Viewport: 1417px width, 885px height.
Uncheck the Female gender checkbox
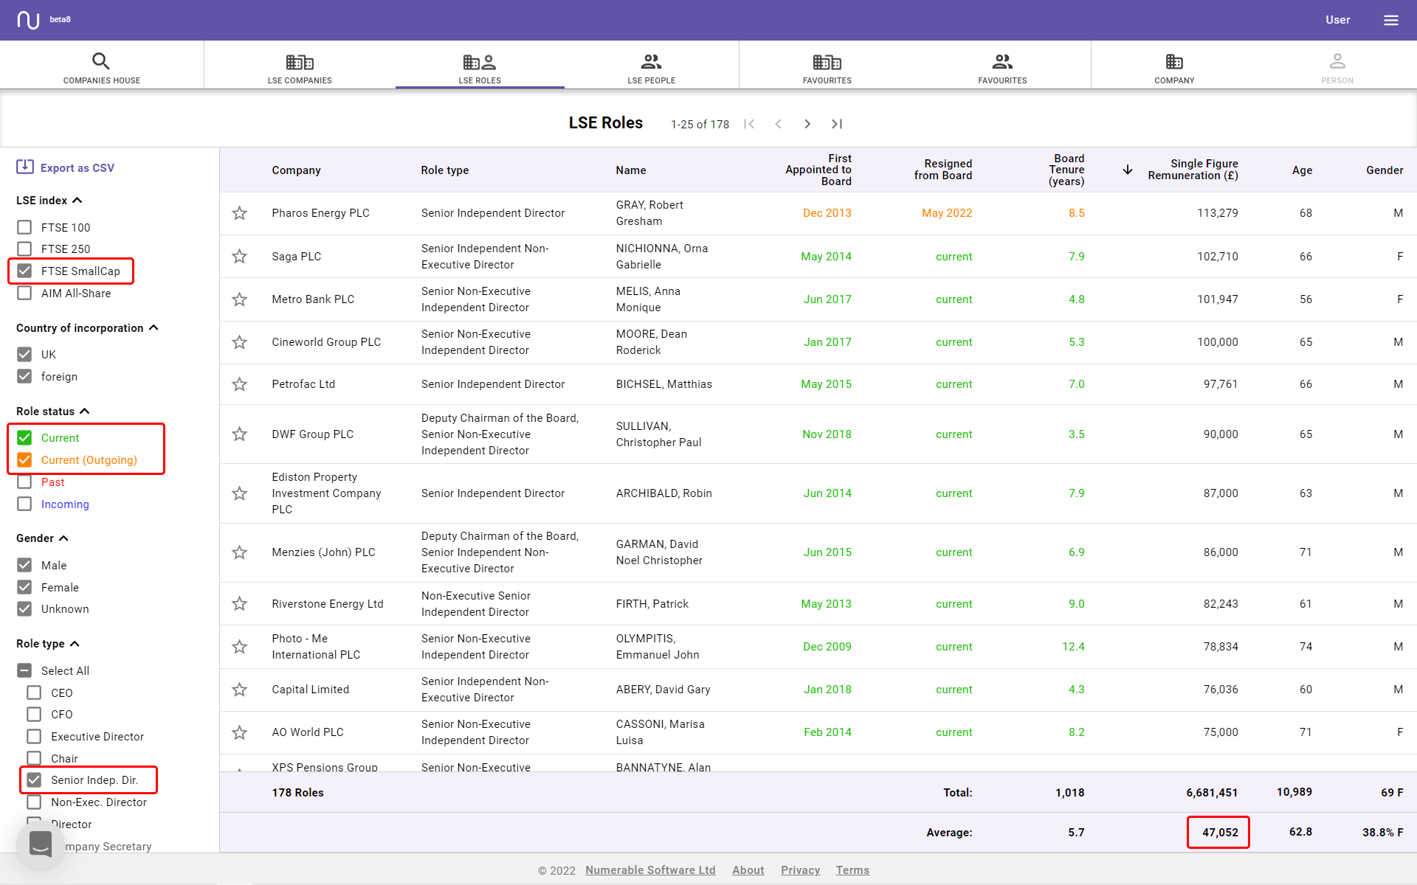tap(24, 587)
